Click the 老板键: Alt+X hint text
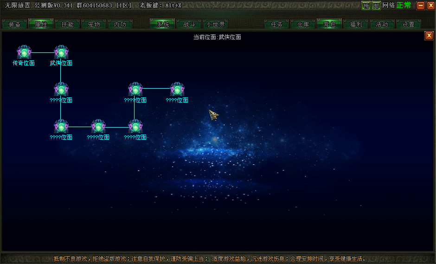This screenshot has height=264, width=436. [x=160, y=5]
